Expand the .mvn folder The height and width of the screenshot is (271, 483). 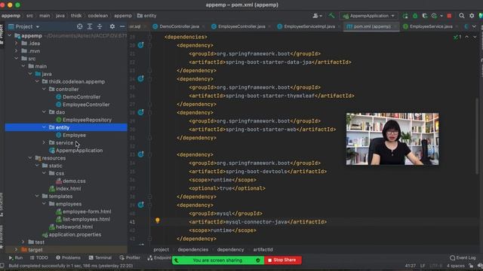17,51
